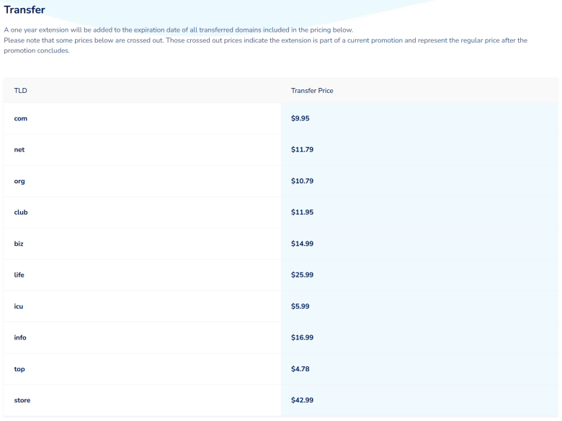Select the biz TLD row label

[x=19, y=244]
